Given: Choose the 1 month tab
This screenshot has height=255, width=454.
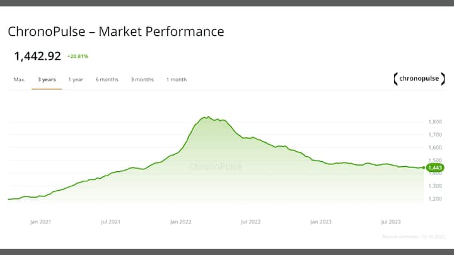Looking at the screenshot, I should (x=177, y=79).
